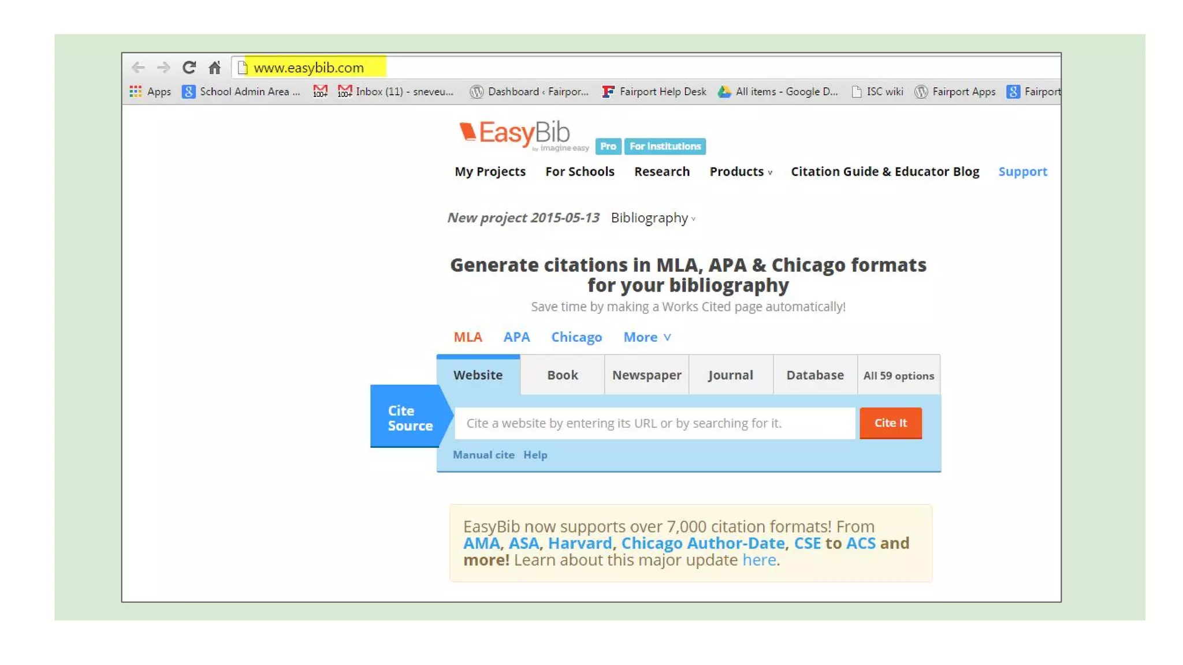Choose the APA citation format
Screen dimensions: 1183x665
pos(516,337)
